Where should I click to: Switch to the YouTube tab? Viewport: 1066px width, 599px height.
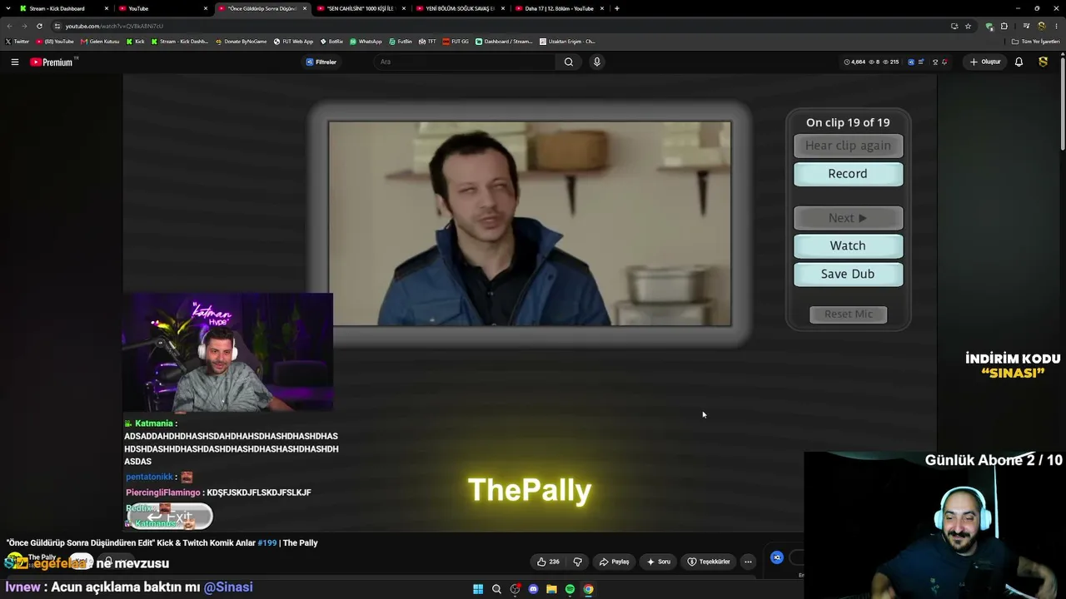tap(163, 8)
